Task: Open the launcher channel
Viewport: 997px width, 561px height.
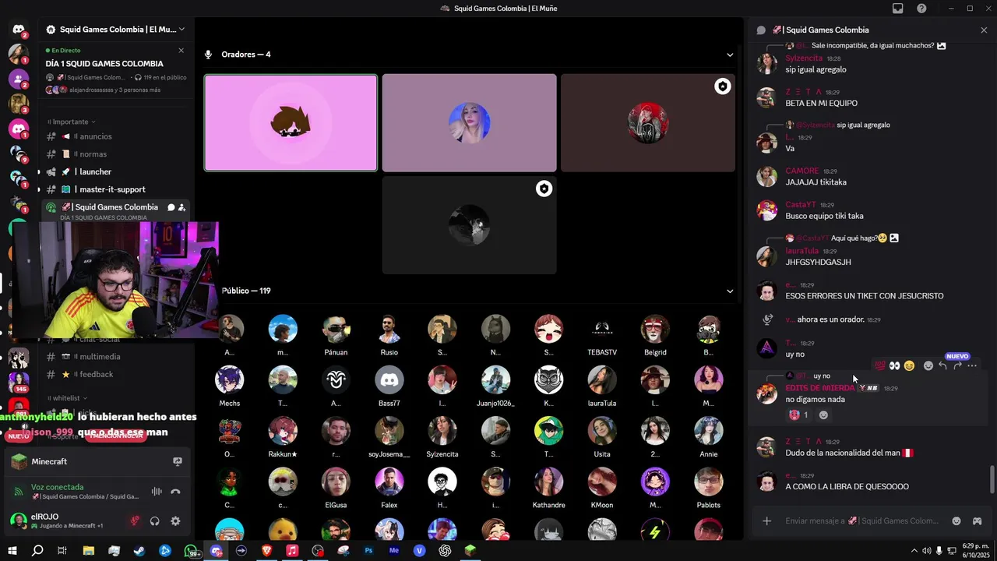Action: (x=115, y=171)
